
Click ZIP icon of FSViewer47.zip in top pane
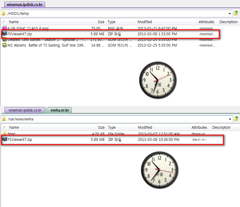(4, 34)
